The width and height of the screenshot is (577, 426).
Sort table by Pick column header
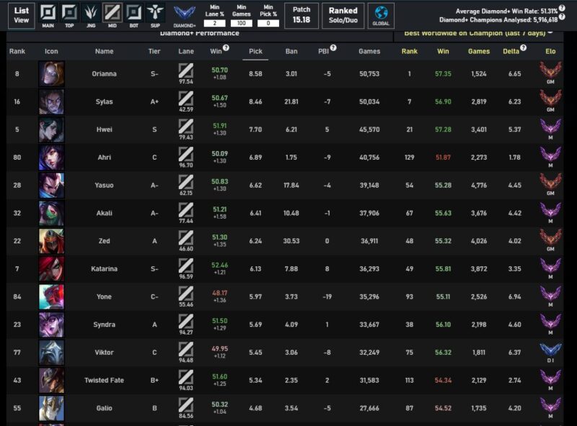[255, 51]
